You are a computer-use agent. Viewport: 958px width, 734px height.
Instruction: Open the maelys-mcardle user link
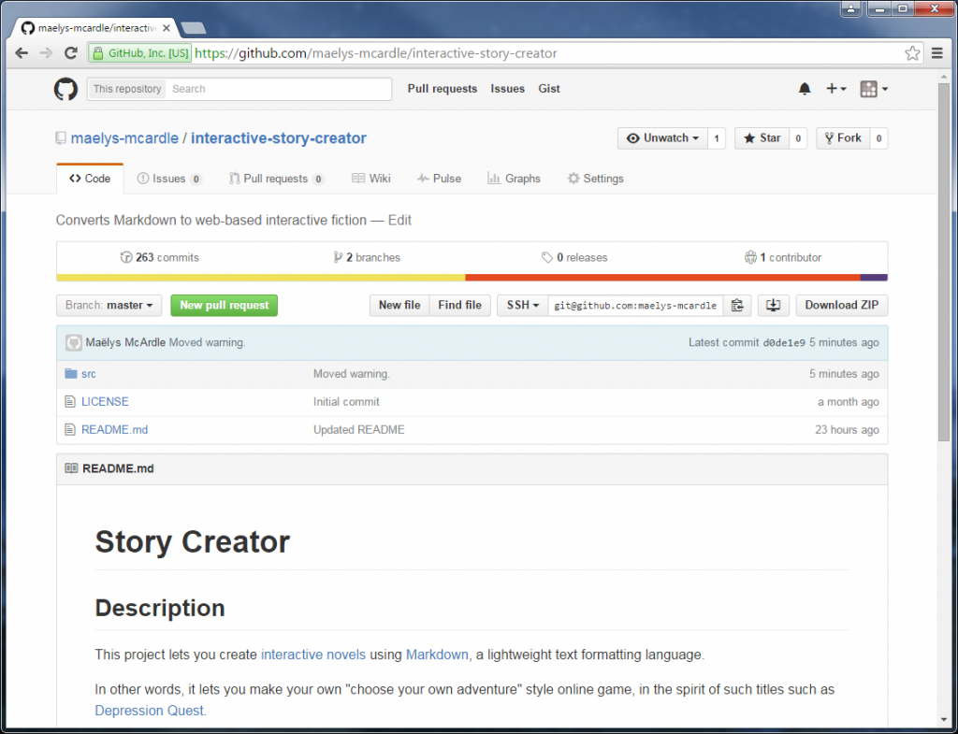124,138
